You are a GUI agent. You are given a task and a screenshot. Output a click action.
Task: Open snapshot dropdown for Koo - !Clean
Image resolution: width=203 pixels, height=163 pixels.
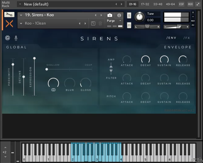pyautogui.click(x=21, y=24)
